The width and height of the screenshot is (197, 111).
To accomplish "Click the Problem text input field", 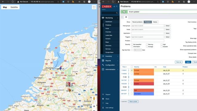I will pos(148,41).
